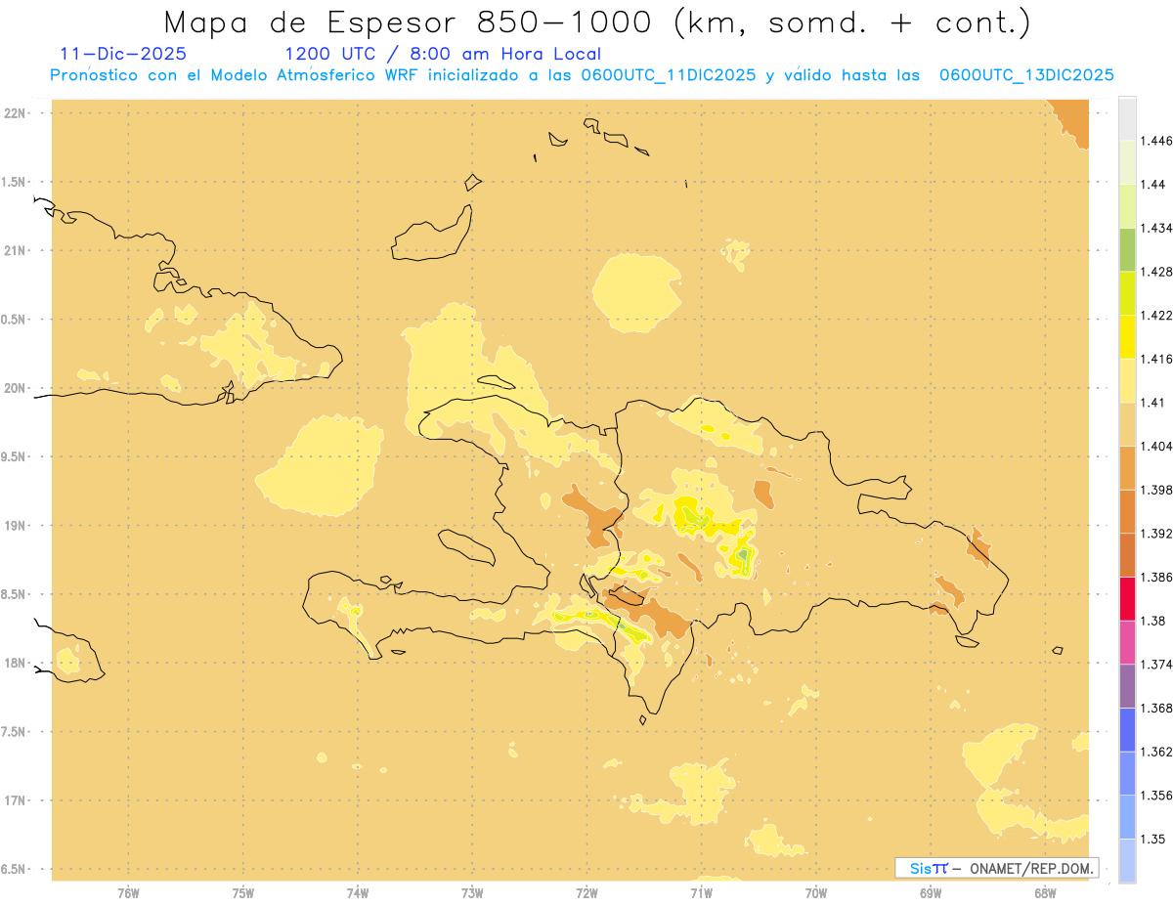Pick the pink legend swatch between 1.38 and 1.374
Screen dimensions: 1173x906
[1127, 642]
